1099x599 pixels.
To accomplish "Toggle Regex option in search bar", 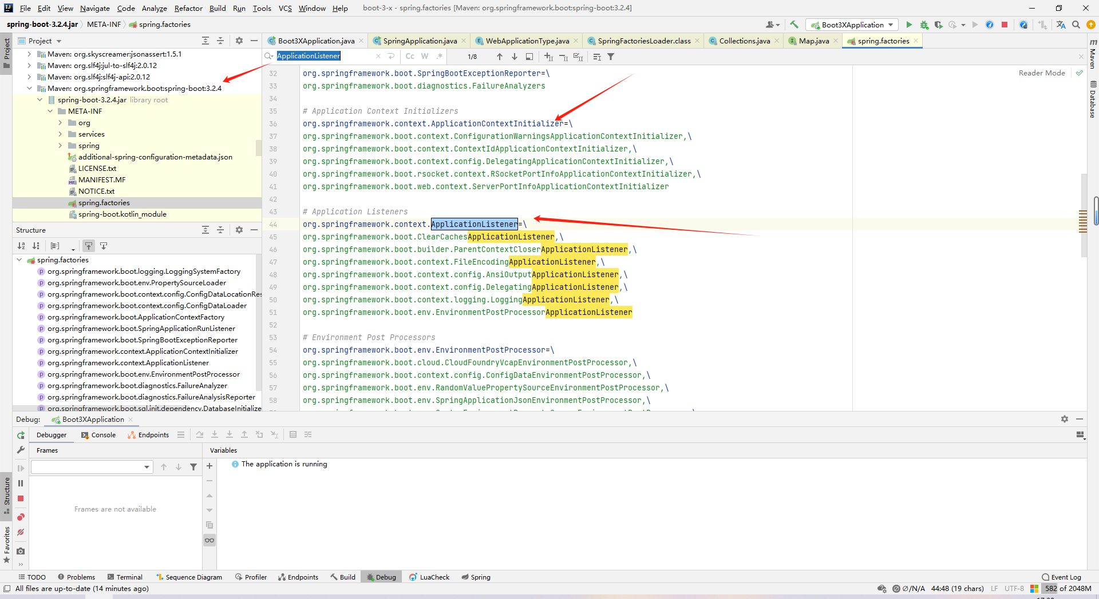I will [440, 56].
